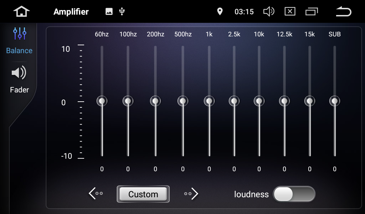This screenshot has width=365, height=214.
Task: Toggle the loudness switch
Action: (x=294, y=194)
